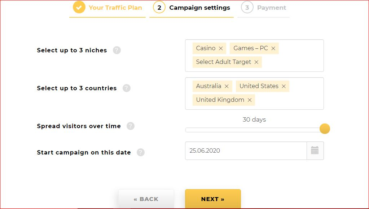Remove Australia from selected countries
369x209 pixels.
click(x=227, y=86)
